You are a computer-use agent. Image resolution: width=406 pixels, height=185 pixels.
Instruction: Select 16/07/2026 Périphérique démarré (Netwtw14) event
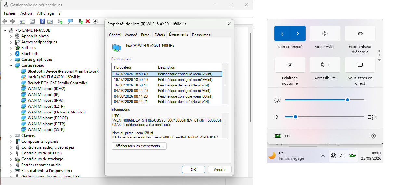[167, 85]
